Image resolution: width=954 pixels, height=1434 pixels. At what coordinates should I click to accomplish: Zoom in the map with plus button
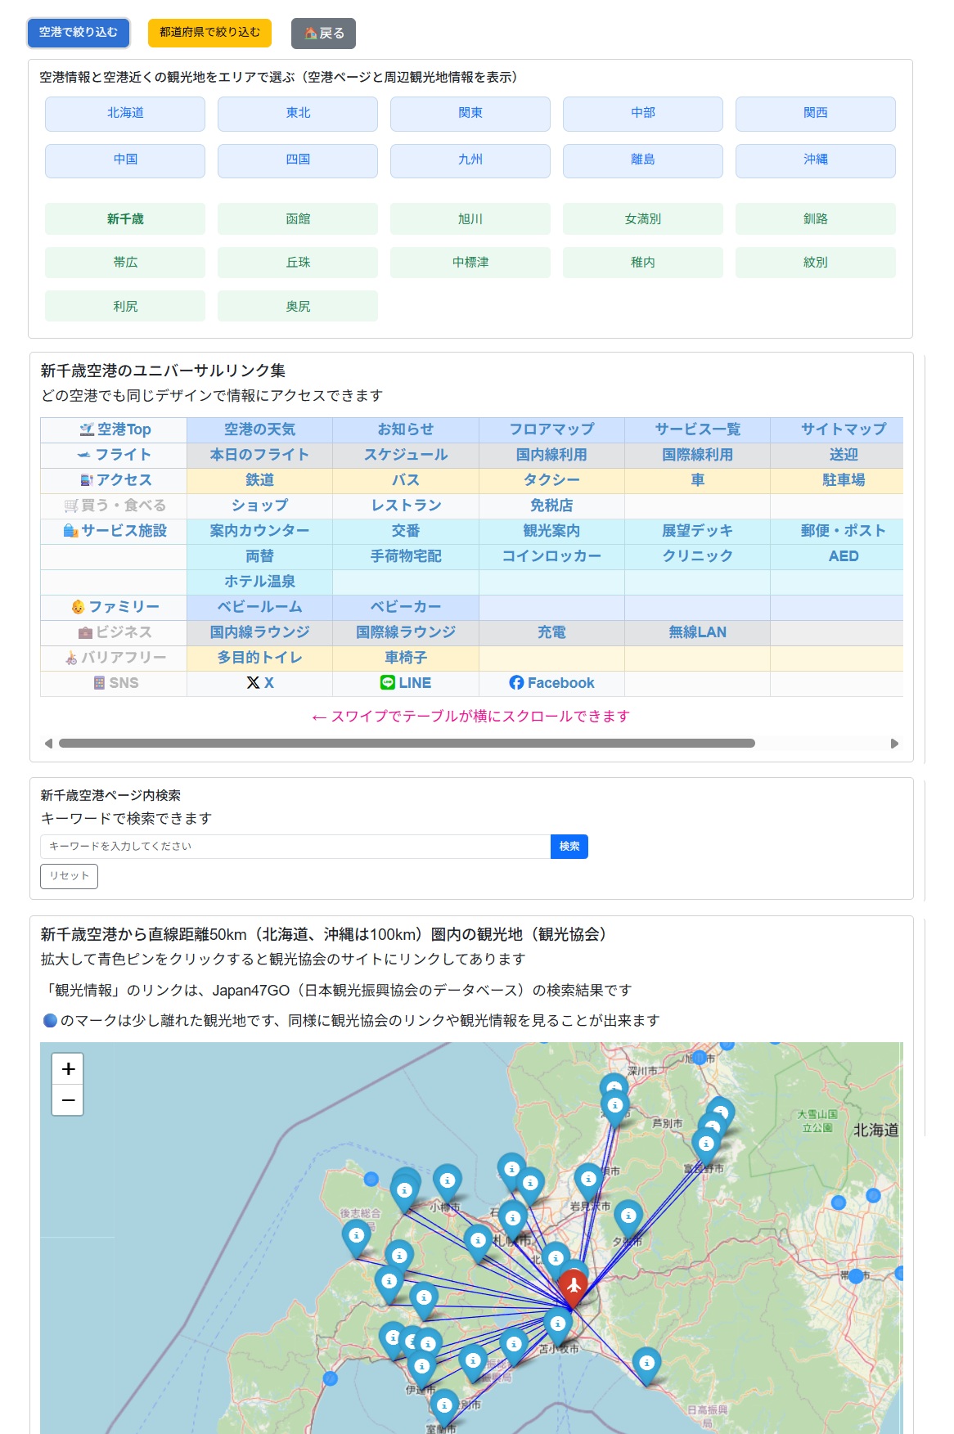[x=68, y=1068]
